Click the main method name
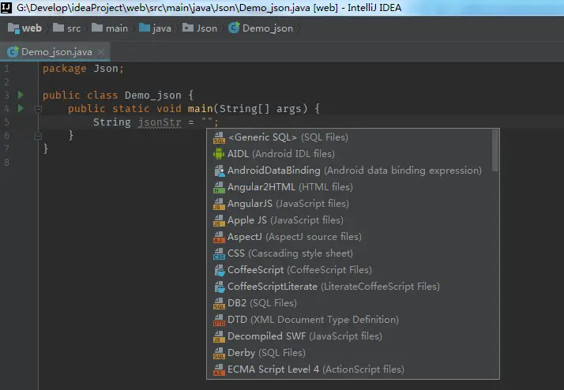Screen dimensions: 564x390 201,109
